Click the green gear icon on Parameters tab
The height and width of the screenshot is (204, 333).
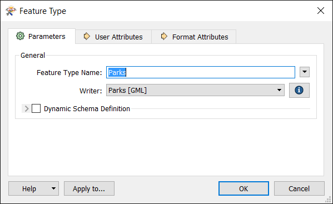point(20,36)
